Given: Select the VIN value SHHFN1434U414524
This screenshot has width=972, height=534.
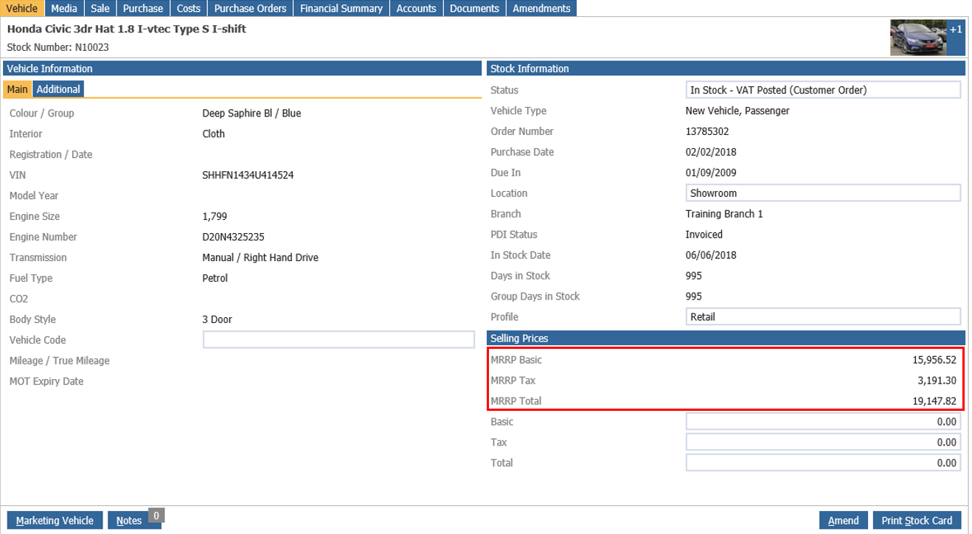Looking at the screenshot, I should (248, 176).
